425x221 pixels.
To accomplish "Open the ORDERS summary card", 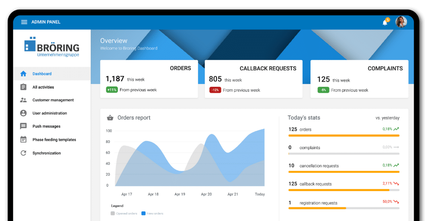I will [x=149, y=79].
